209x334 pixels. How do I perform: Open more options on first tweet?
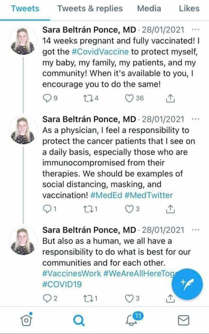(195, 30)
